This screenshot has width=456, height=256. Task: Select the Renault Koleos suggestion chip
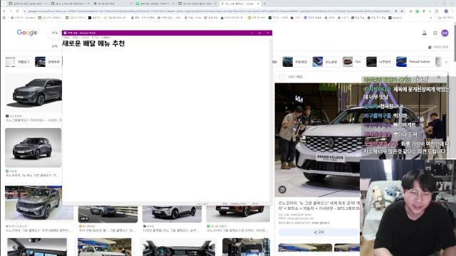coord(413,62)
